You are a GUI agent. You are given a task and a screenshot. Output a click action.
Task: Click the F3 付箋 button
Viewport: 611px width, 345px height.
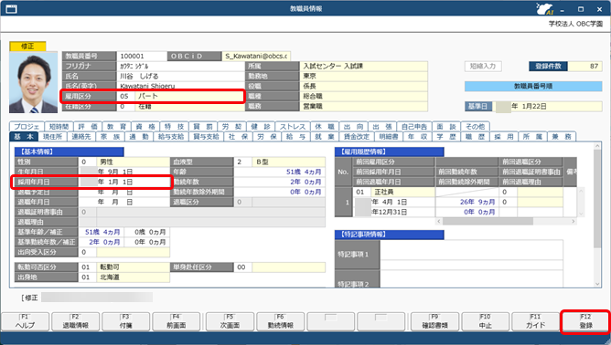point(126,321)
